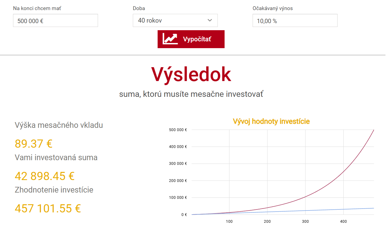Click the 42 898.45 € invested amount
The height and width of the screenshot is (226, 389).
coord(44,176)
